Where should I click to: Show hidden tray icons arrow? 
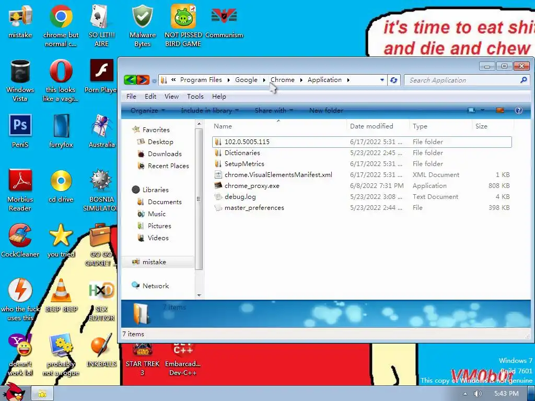[x=464, y=394]
